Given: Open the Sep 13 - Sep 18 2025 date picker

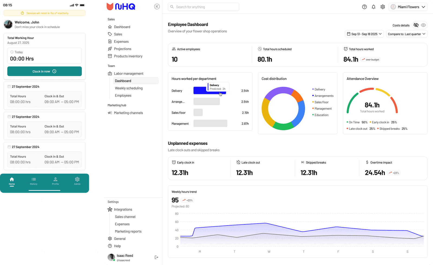Looking at the screenshot, I should pyautogui.click(x=364, y=34).
